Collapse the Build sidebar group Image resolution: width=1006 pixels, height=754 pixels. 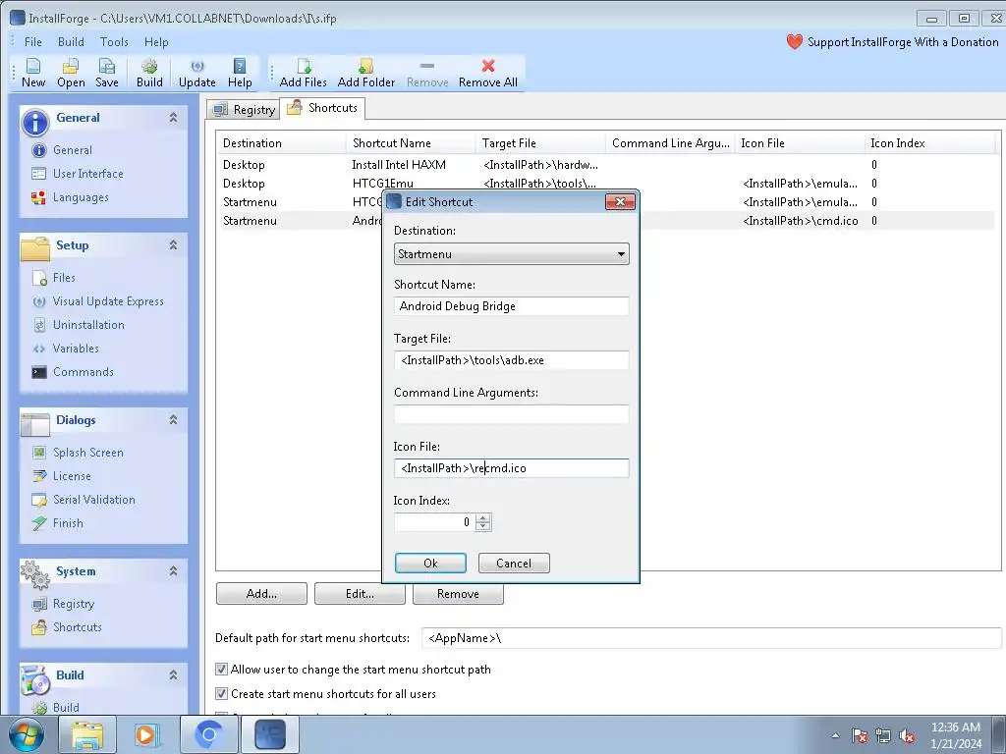(173, 674)
